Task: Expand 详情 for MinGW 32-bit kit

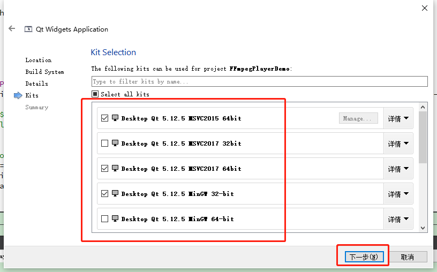Action: pyautogui.click(x=398, y=194)
